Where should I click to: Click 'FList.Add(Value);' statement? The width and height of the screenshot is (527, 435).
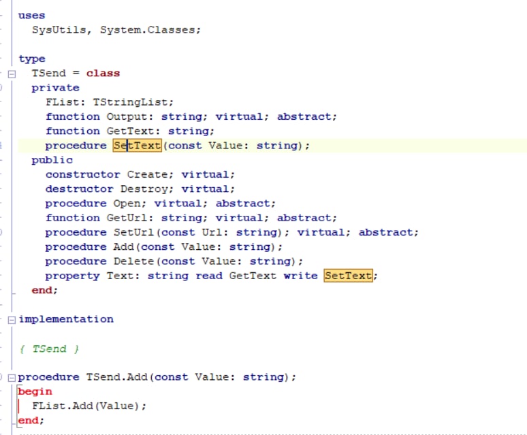point(89,406)
